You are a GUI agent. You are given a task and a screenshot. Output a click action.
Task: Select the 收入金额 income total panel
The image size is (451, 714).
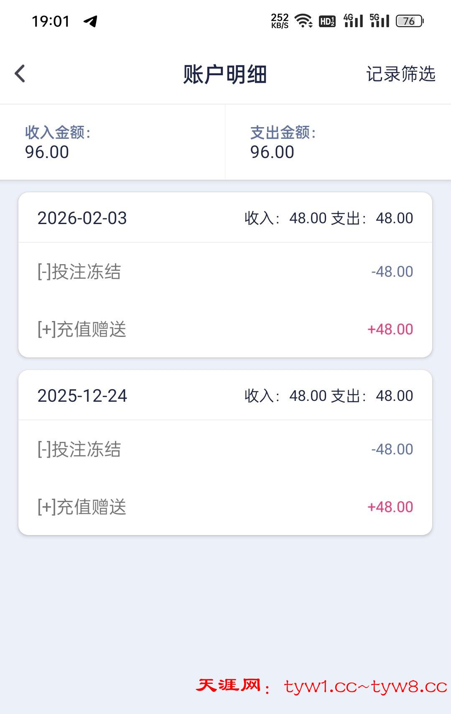click(112, 142)
